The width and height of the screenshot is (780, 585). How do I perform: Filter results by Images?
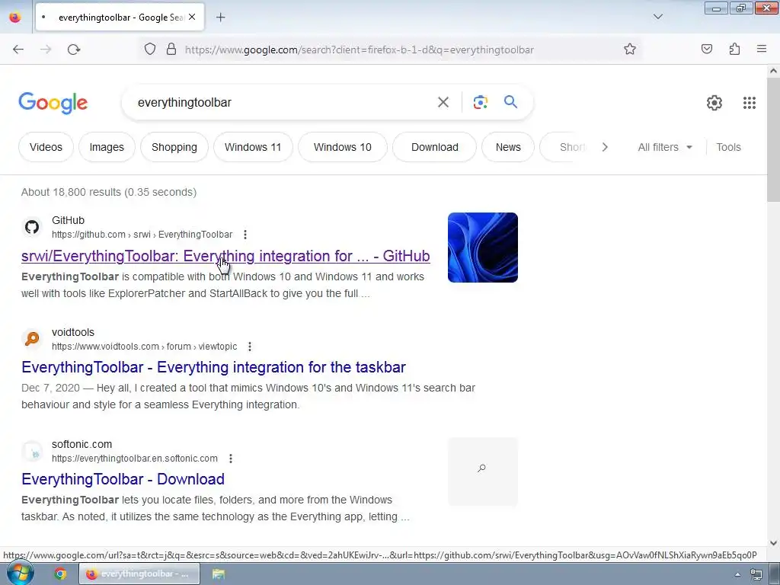coord(107,147)
